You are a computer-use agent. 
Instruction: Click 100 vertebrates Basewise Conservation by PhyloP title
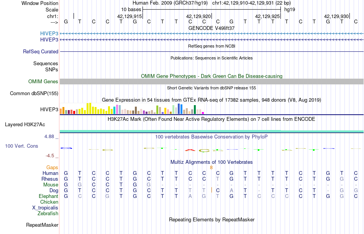point(211,137)
